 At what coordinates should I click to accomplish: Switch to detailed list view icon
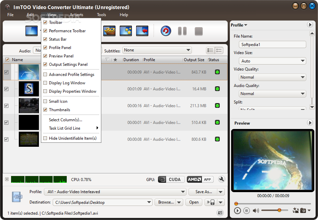click(x=210, y=50)
